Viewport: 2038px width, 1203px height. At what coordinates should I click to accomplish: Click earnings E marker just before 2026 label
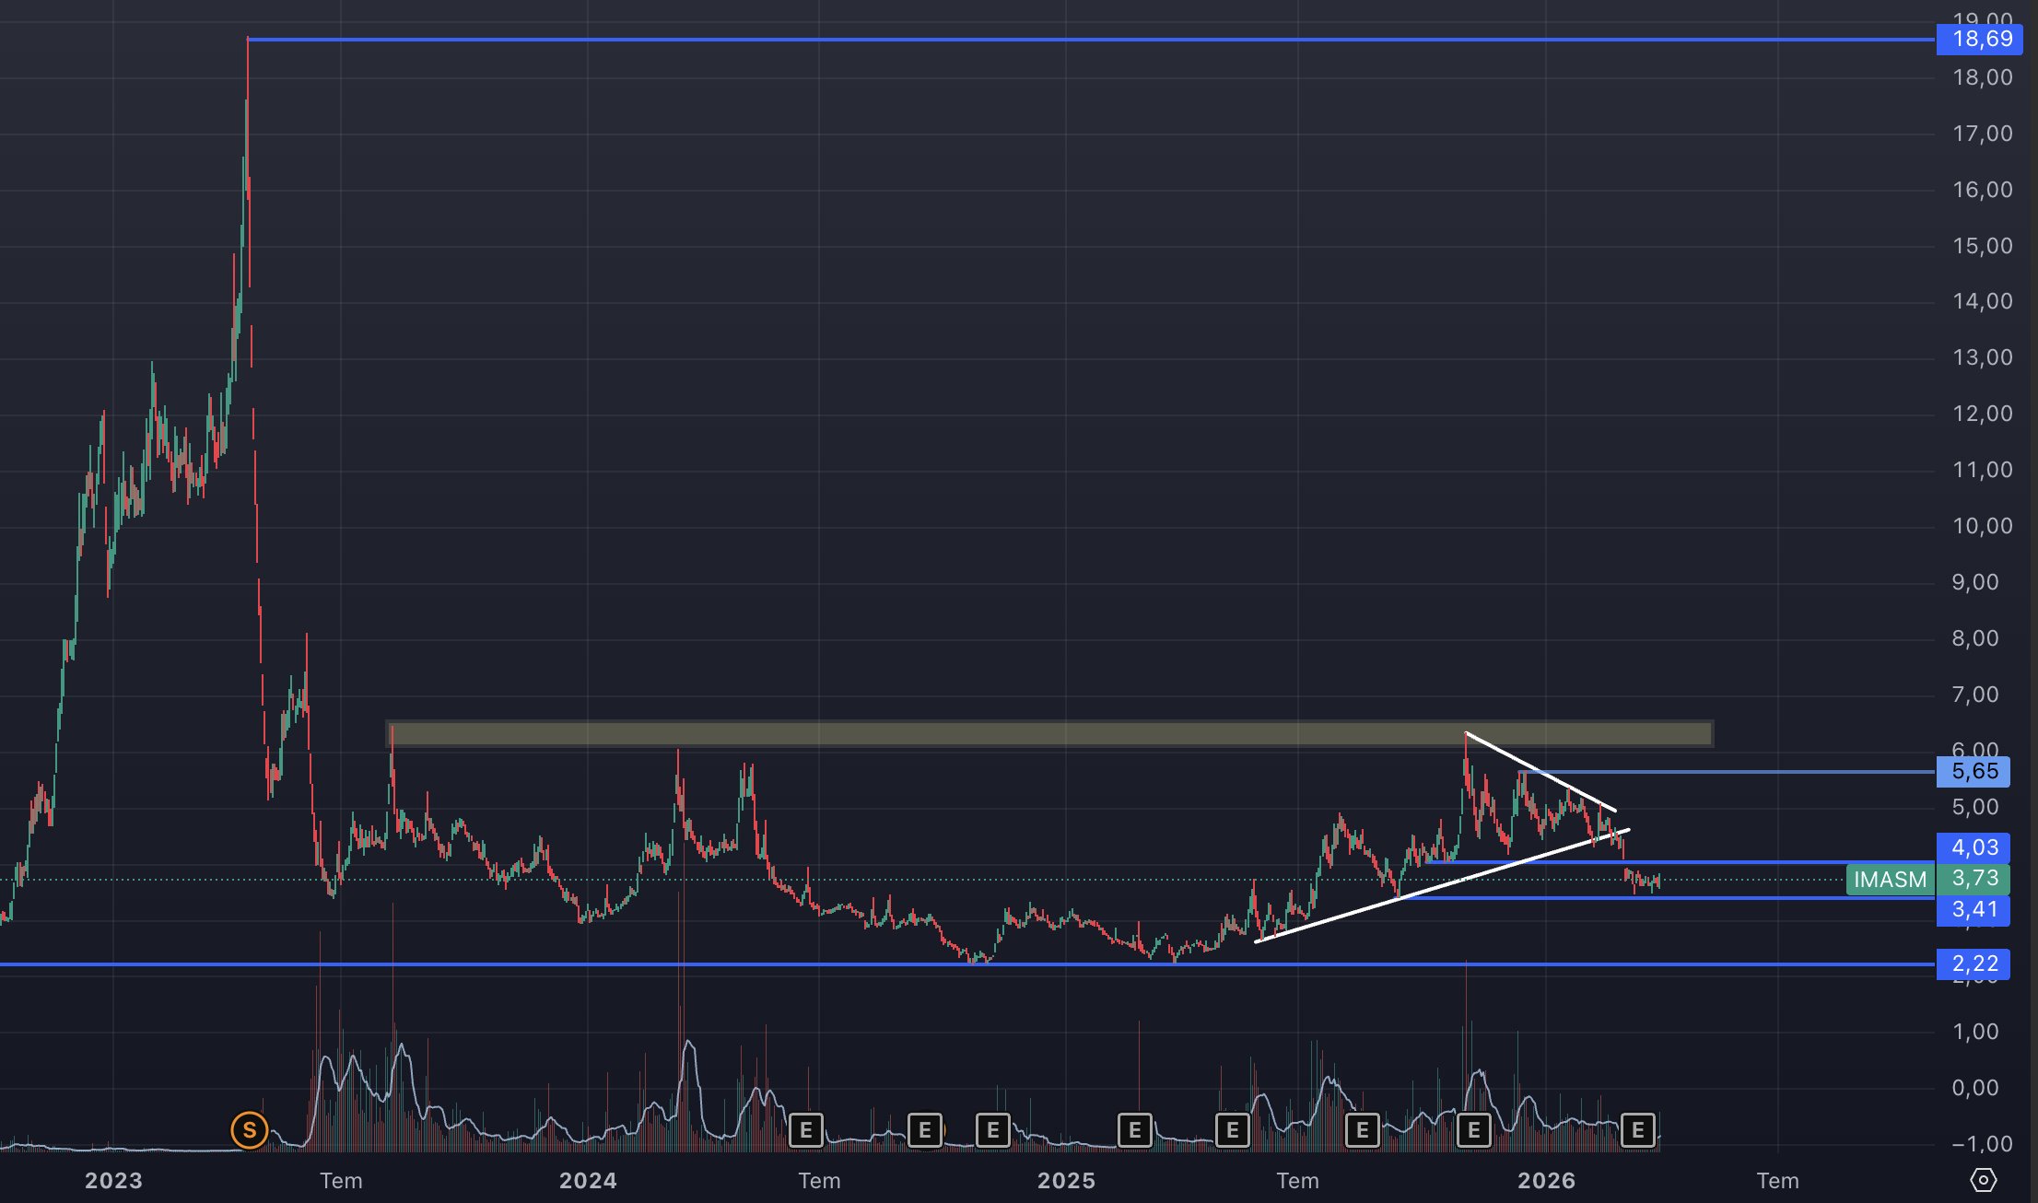pyautogui.click(x=1473, y=1129)
